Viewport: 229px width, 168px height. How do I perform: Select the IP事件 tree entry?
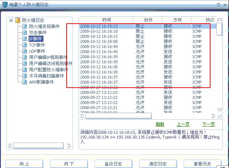pos(36,39)
